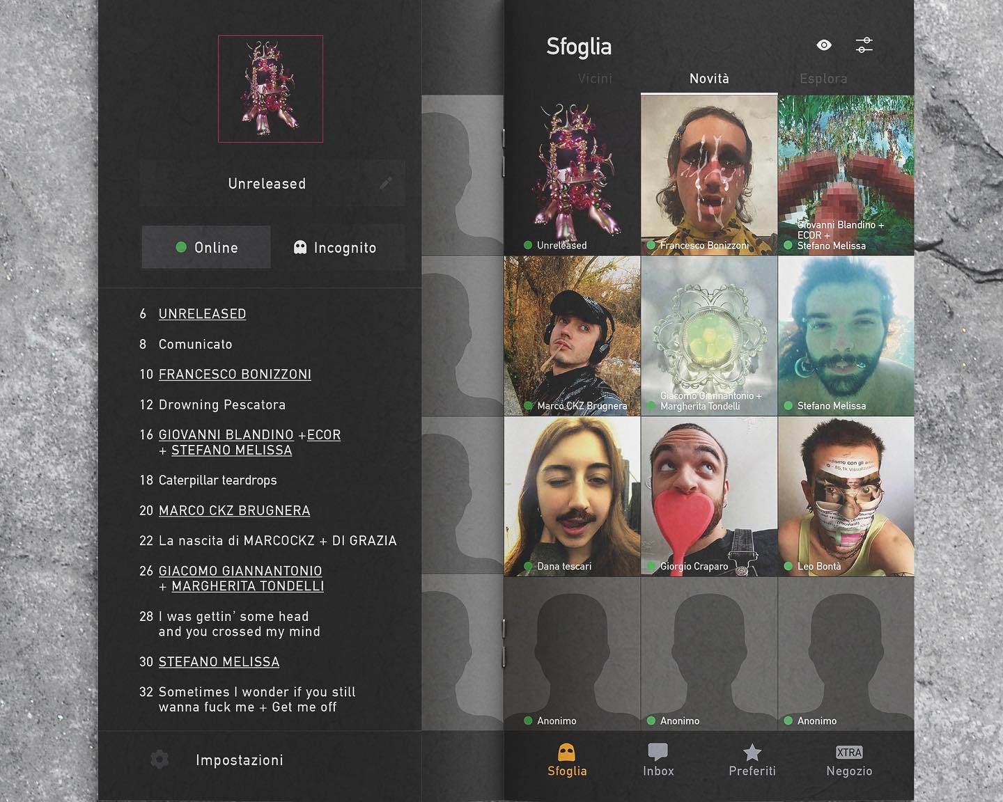The height and width of the screenshot is (802, 1003).
Task: Click the ghost icon beside Incognito
Action: pyautogui.click(x=300, y=247)
